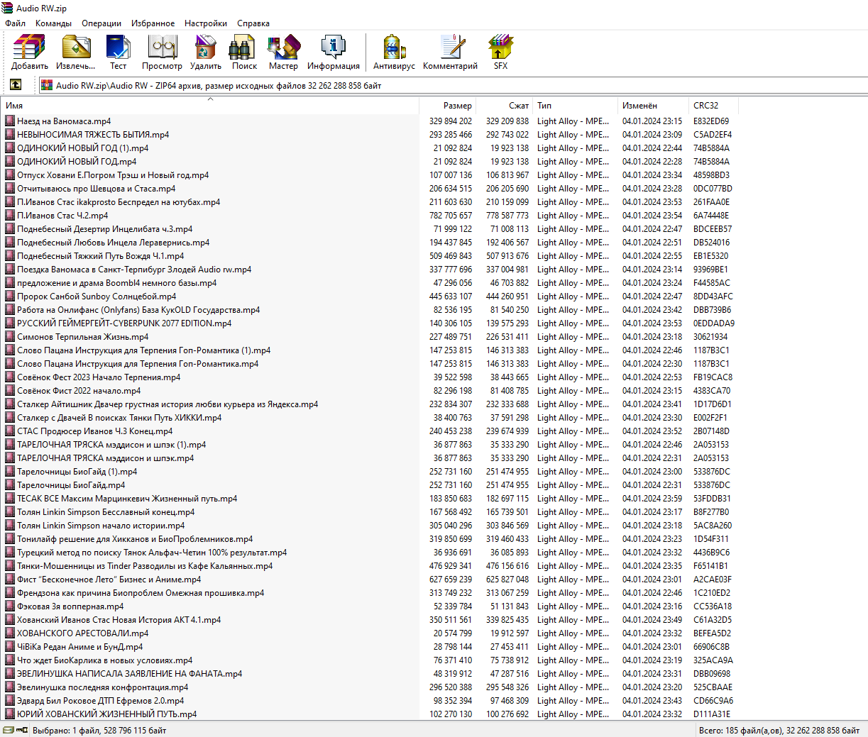Select Хованский Иванов Стас Новая История АКТ 4.1.mp4
Viewport: 868px width, 737px height.
pyautogui.click(x=119, y=619)
